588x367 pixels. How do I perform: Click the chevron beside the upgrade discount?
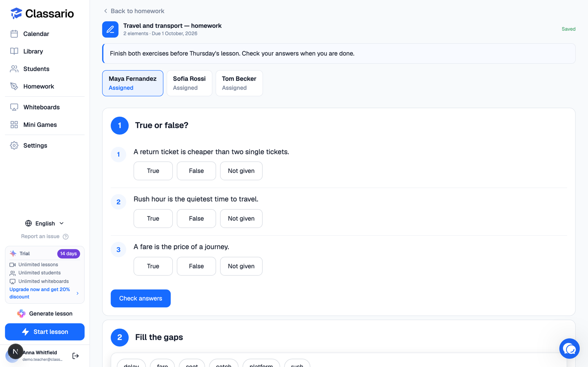[x=78, y=293]
